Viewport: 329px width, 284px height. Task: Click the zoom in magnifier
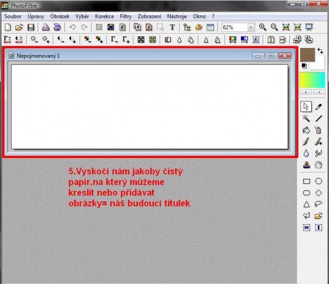click(263, 27)
